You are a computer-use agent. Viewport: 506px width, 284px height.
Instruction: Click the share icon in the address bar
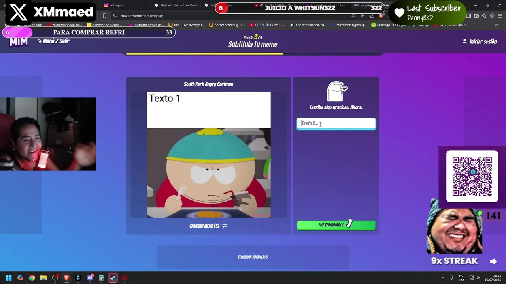(372, 16)
